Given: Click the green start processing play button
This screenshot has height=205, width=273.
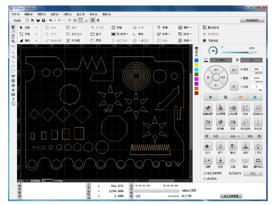Looking at the screenshot, I should (x=211, y=97).
